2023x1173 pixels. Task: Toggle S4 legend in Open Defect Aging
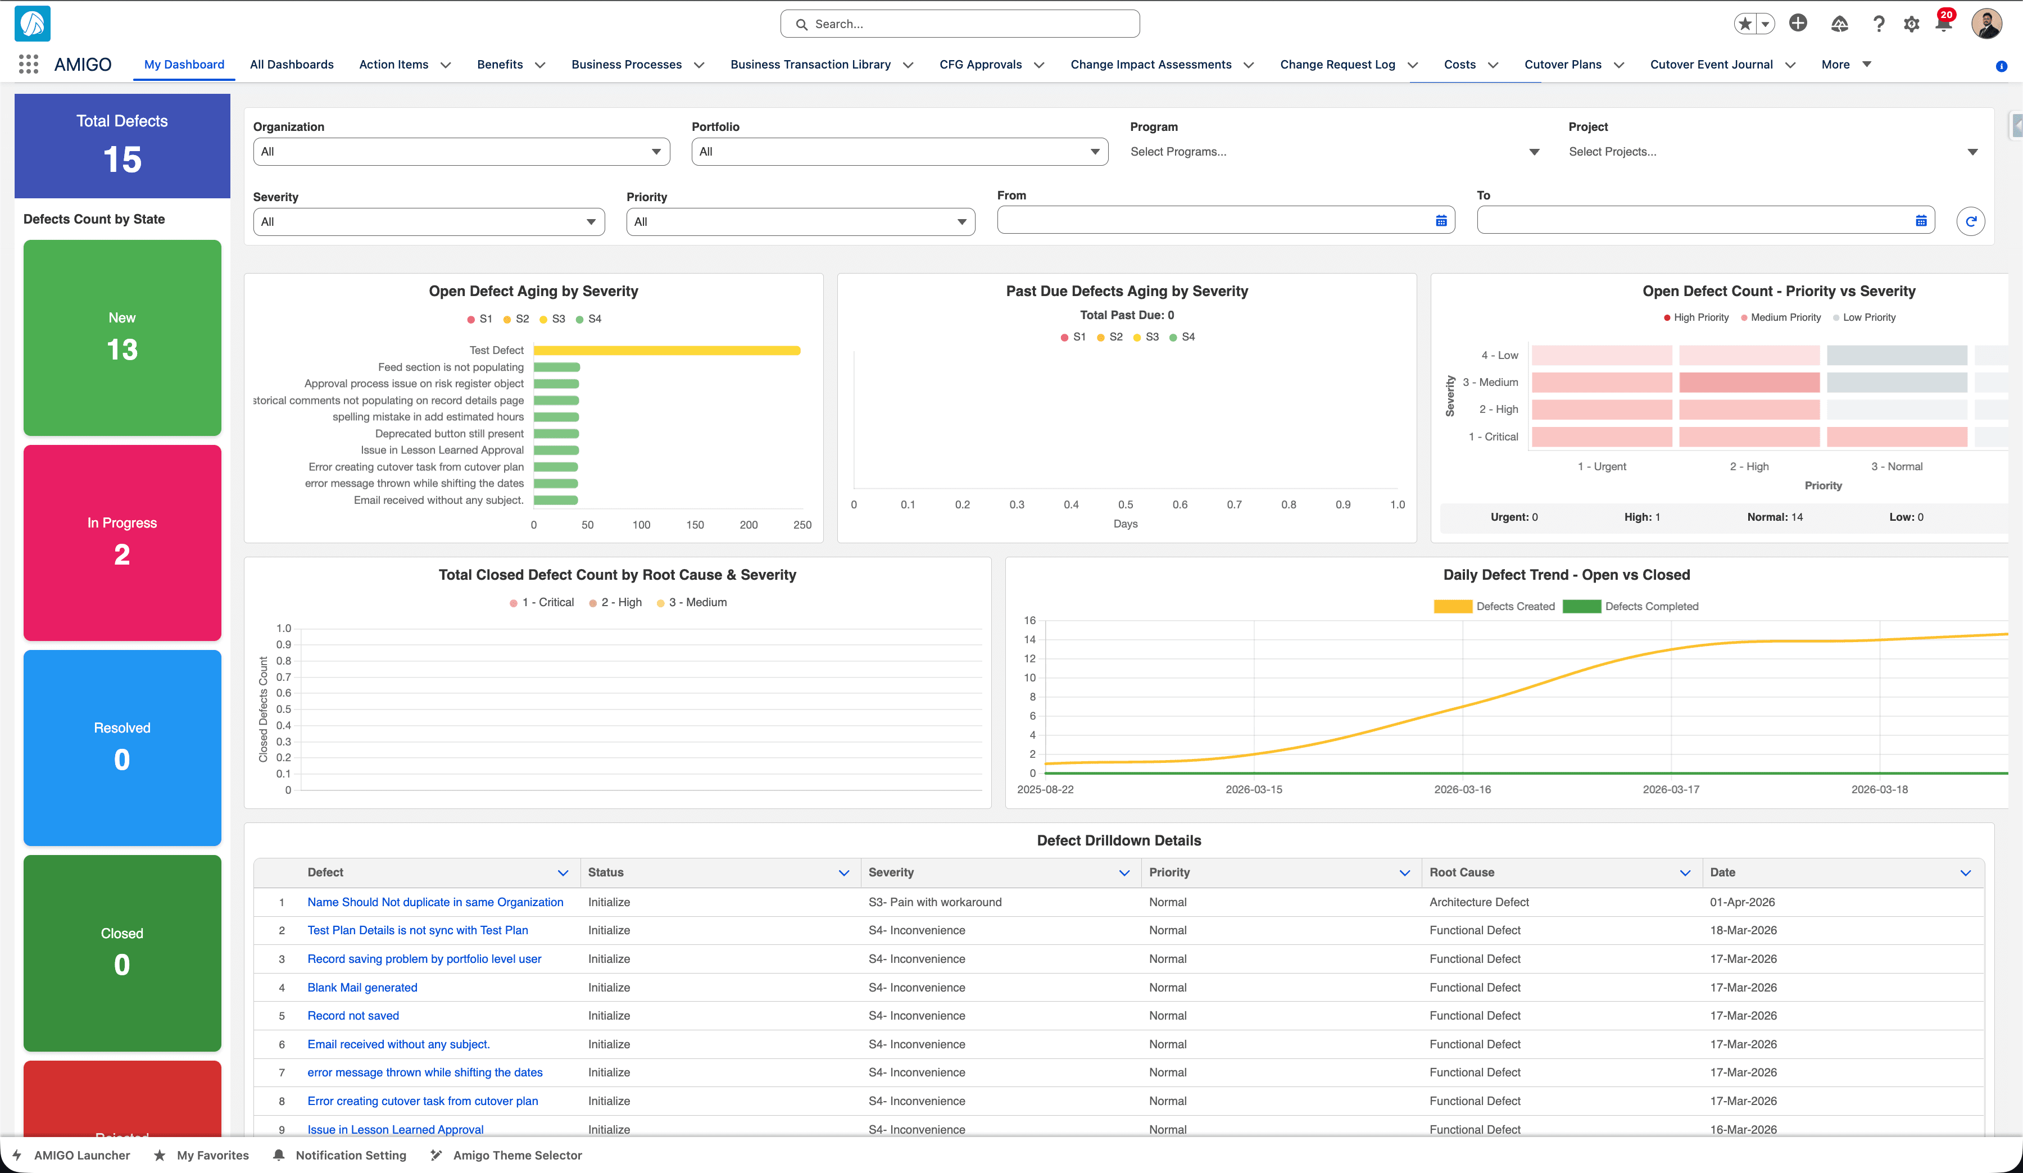tap(588, 319)
